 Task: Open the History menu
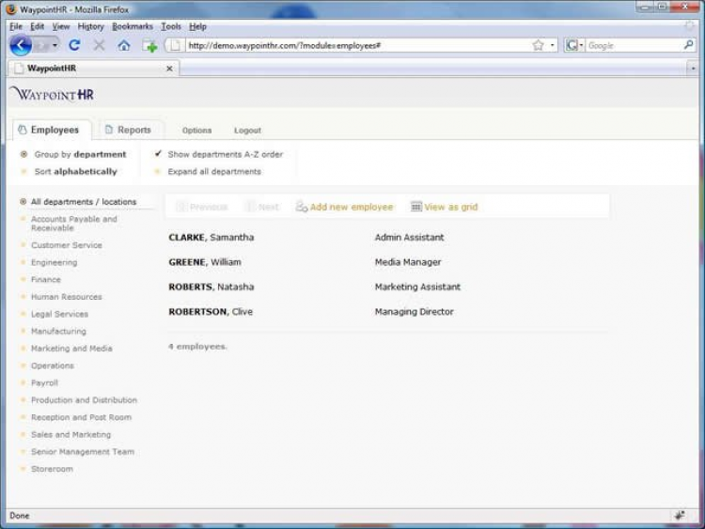[x=90, y=26]
